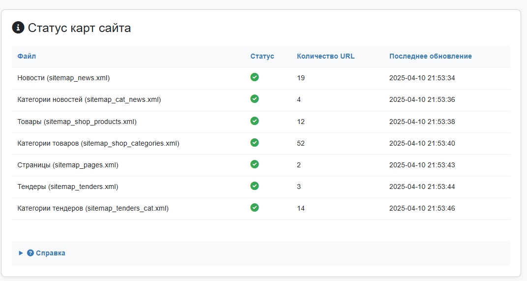This screenshot has height=281, width=527.
Task: Click green status checkmark for sitemap_cat_news.xml
Action: (x=254, y=99)
